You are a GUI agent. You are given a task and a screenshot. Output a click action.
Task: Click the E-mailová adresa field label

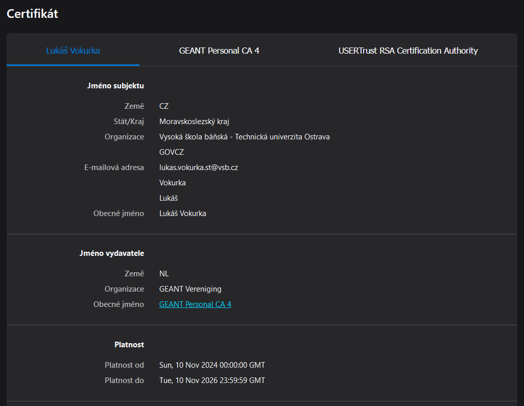pyautogui.click(x=114, y=168)
